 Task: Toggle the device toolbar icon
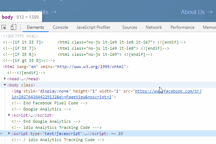click(13, 27)
